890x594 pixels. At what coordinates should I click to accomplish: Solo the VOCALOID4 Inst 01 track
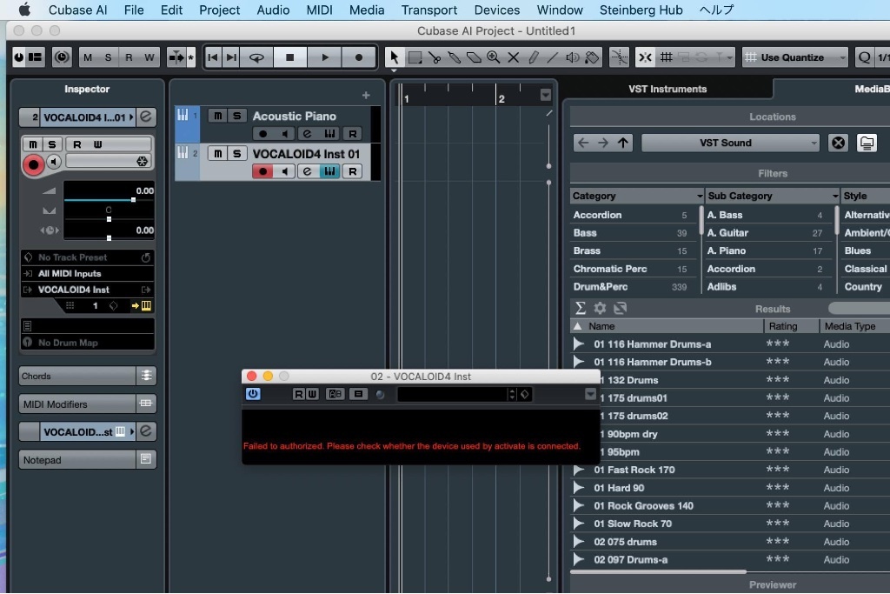tap(237, 153)
